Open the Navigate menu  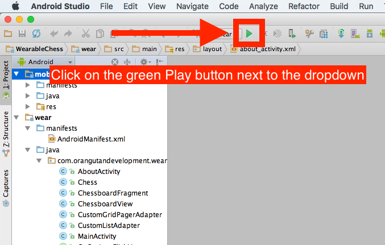pos(192,6)
